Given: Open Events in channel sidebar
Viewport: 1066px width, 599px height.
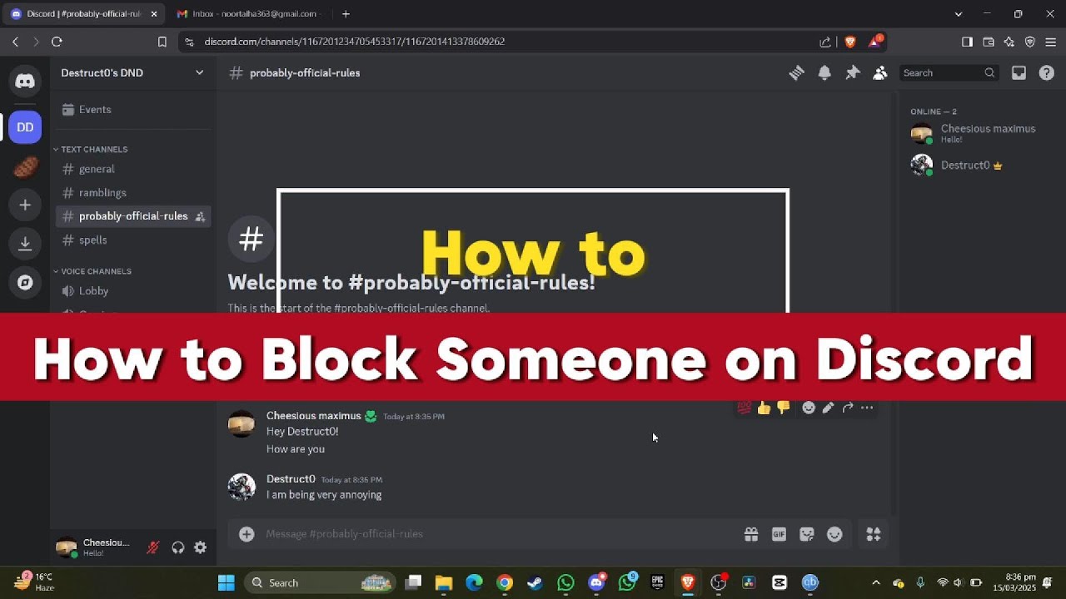Looking at the screenshot, I should click(133, 110).
